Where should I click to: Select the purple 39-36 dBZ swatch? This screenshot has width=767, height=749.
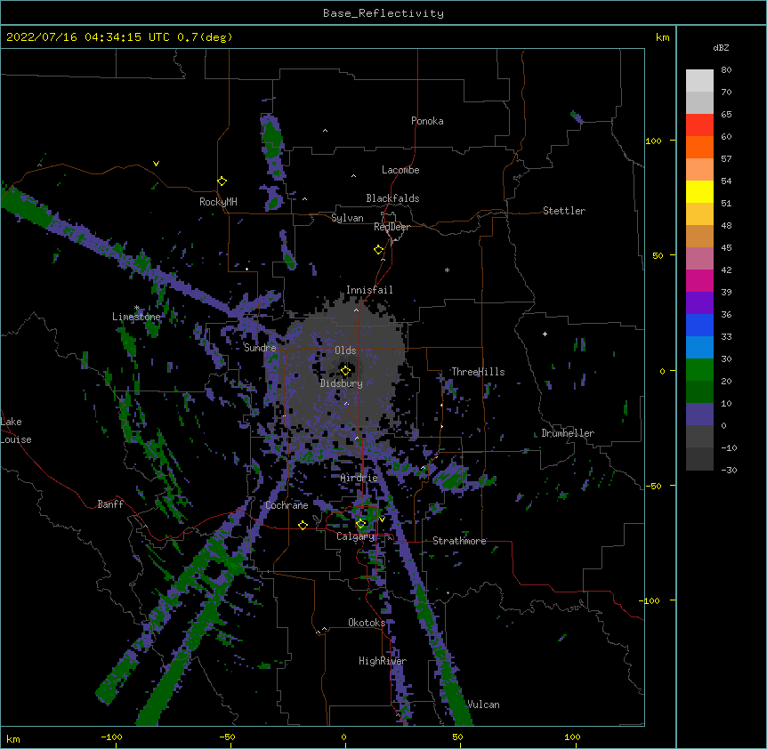tap(699, 302)
